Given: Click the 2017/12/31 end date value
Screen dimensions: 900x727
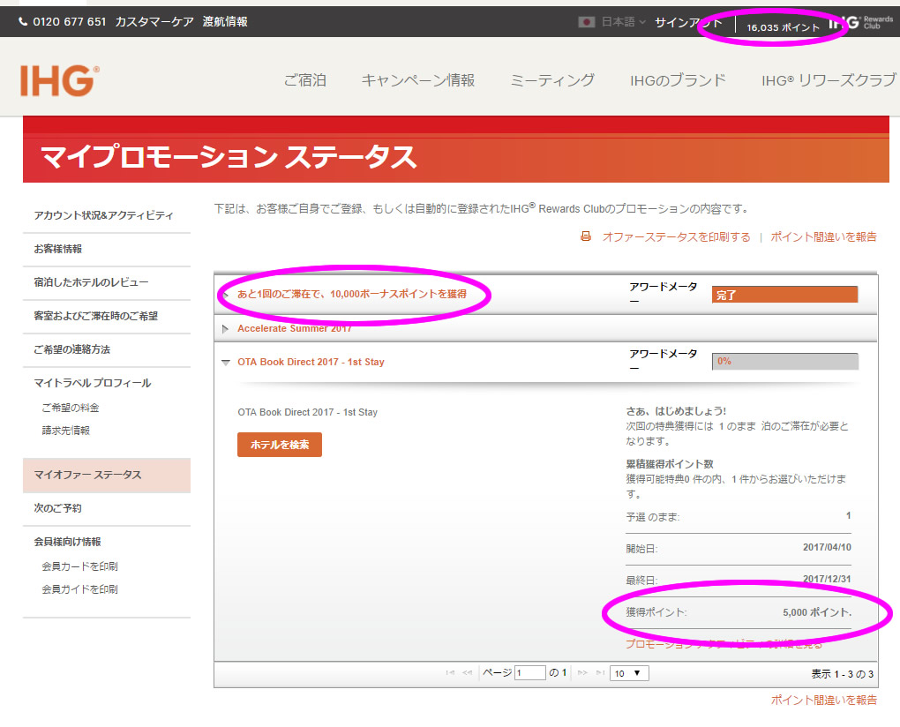Looking at the screenshot, I should pos(827,579).
